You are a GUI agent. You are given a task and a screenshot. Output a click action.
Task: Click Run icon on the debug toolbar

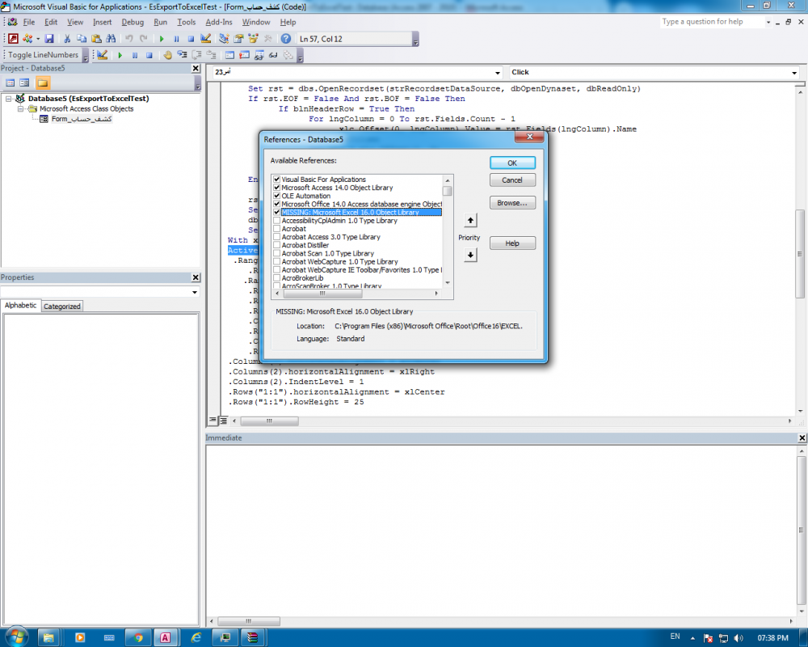(120, 55)
